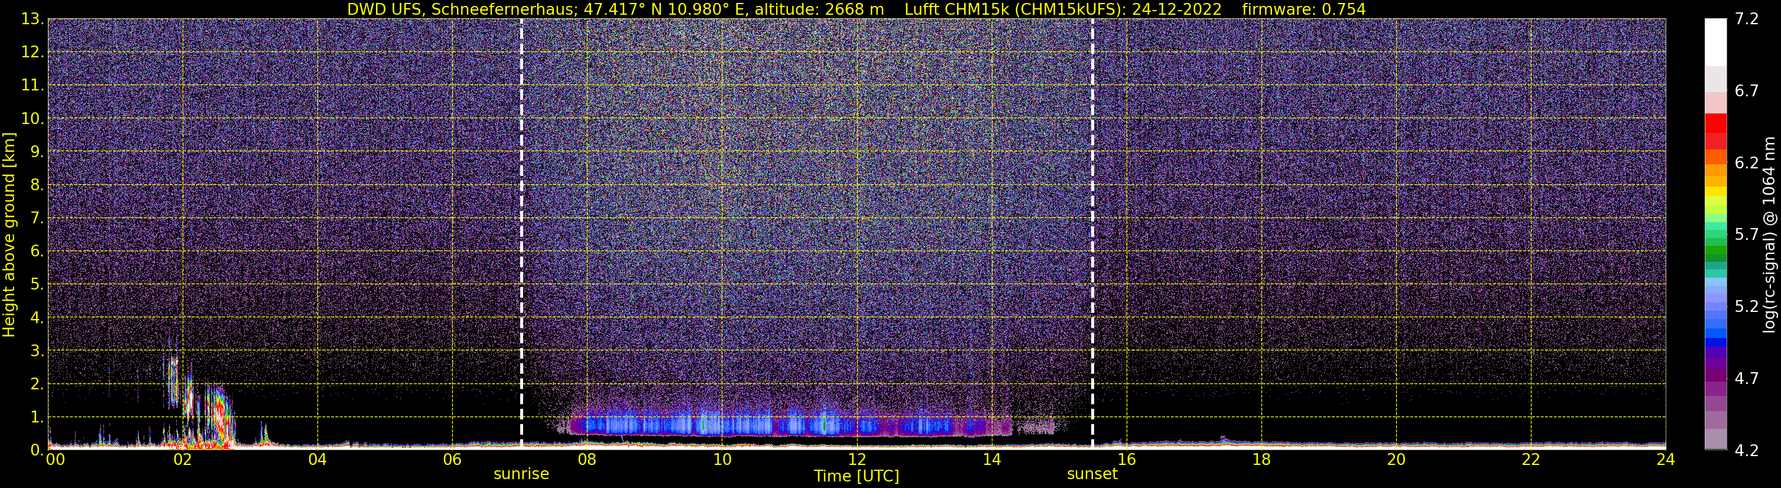Click the height axis tick label 5

pyautogui.click(x=38, y=285)
